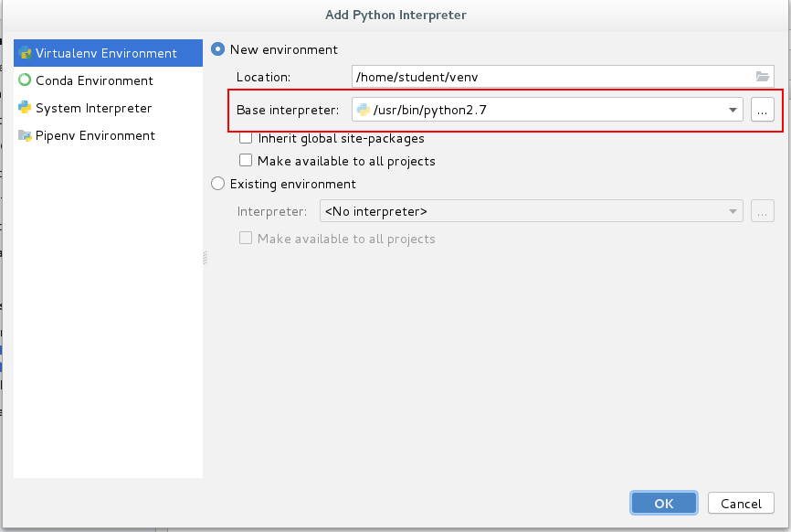The height and width of the screenshot is (532, 791).
Task: Click the Virtualenv Environment icon
Action: 26,53
